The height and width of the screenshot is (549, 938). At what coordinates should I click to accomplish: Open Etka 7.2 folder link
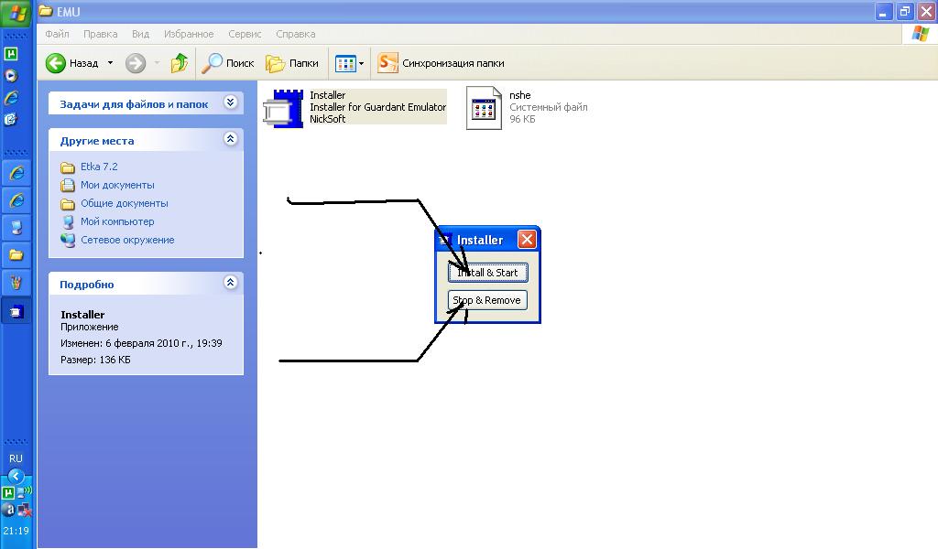(x=99, y=167)
